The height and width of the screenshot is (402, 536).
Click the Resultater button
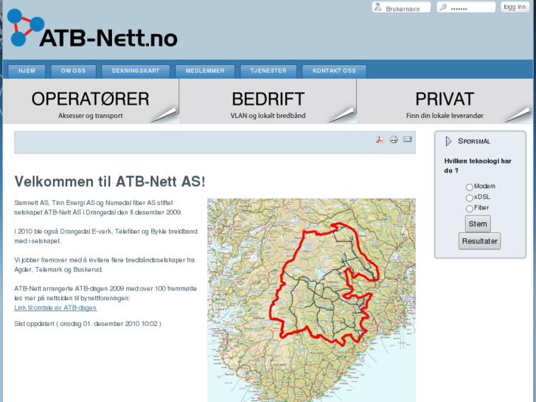[479, 241]
